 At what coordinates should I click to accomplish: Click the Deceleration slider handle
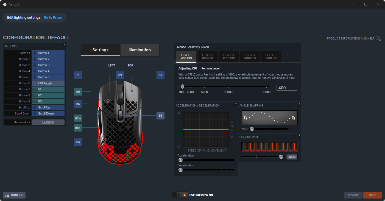pyautogui.click(x=180, y=170)
